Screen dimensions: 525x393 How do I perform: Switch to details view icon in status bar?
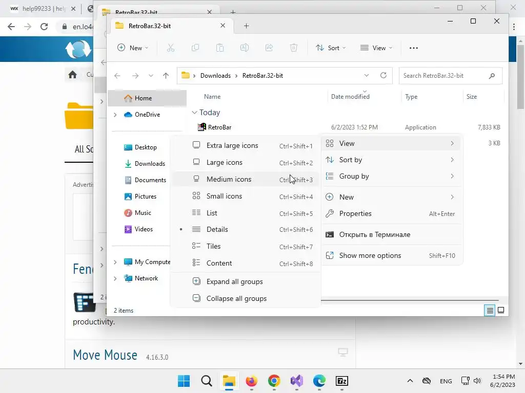(x=490, y=311)
